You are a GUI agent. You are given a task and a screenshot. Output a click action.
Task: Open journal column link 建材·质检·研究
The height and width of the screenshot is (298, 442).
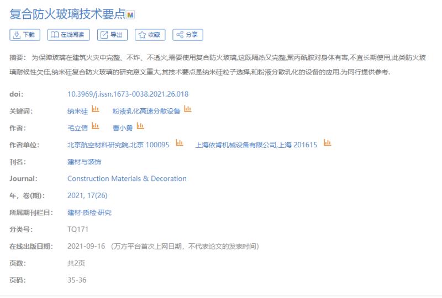click(90, 212)
